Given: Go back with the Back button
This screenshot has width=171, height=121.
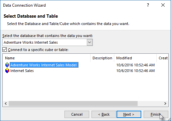Looking at the screenshot, I should (x=104, y=114).
